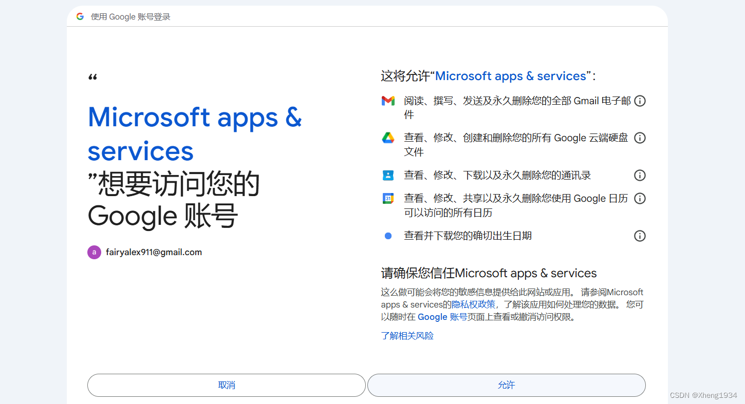Click the 允许 (Allow) button
This screenshot has width=745, height=404.
pyautogui.click(x=506, y=385)
